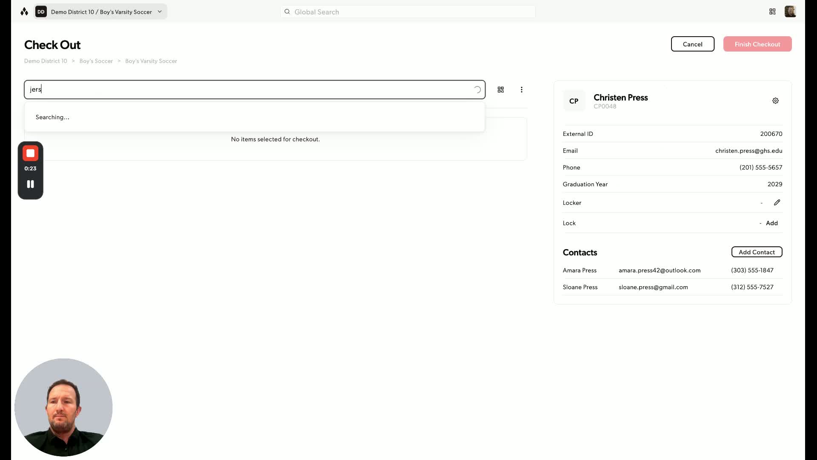
Task: Pause the screen recording
Action: point(30,184)
